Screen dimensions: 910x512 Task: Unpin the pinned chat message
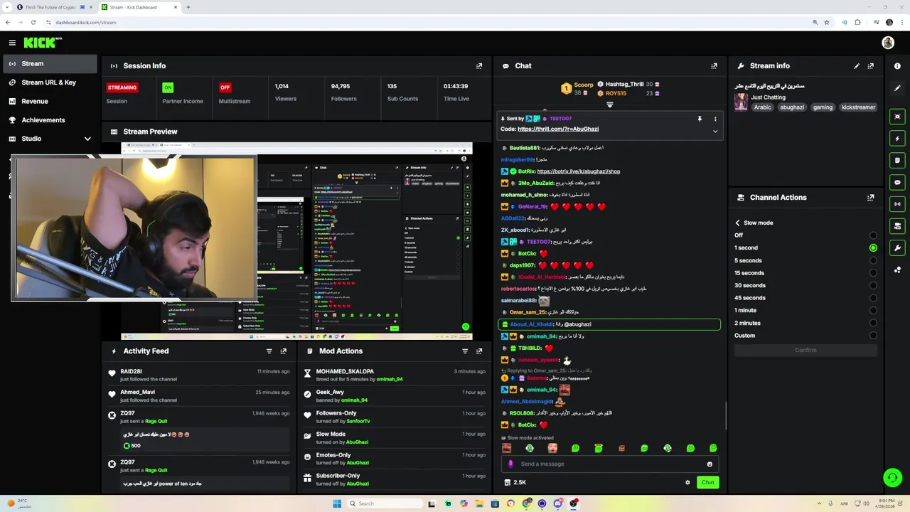pos(700,119)
